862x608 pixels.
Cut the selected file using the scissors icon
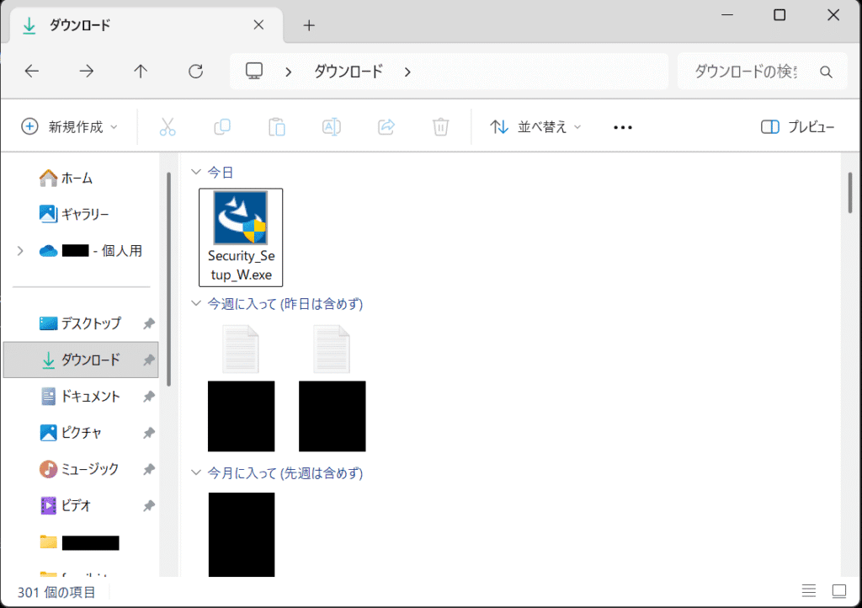pyautogui.click(x=168, y=126)
